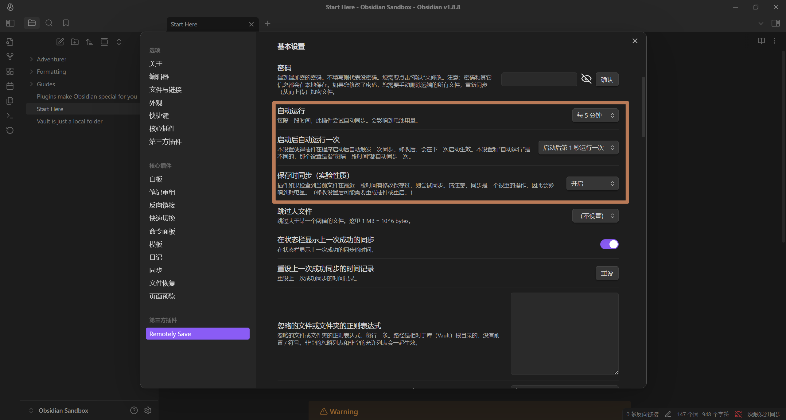Toggle password visibility eye icon

[586, 79]
